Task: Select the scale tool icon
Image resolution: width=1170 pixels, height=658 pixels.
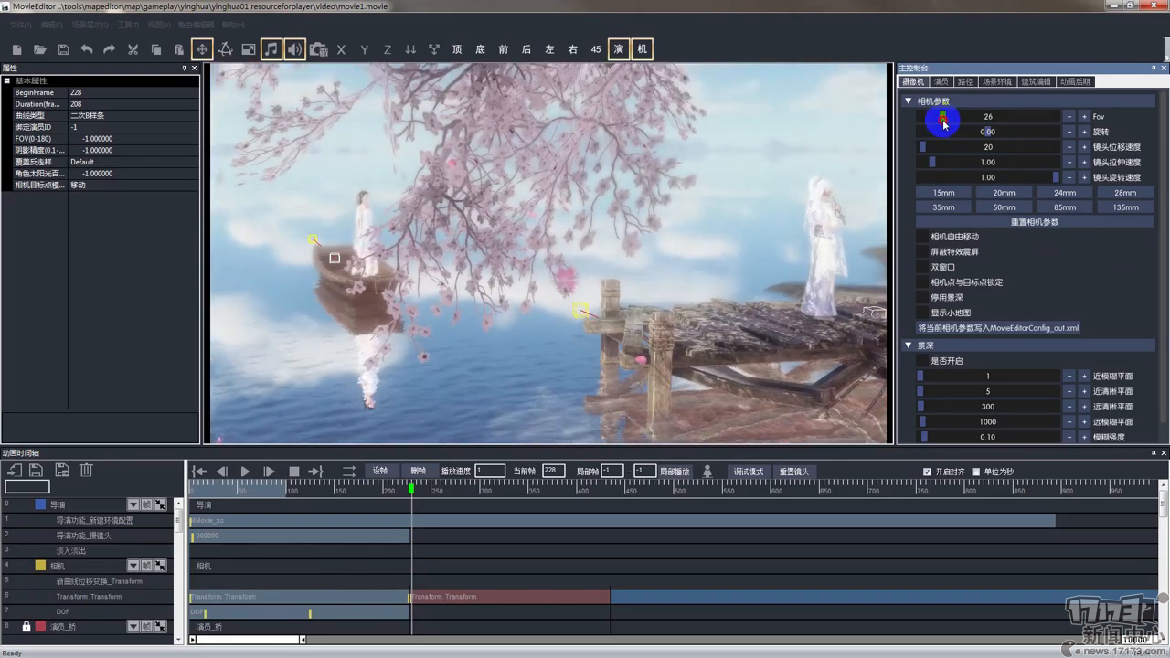Action: click(249, 49)
